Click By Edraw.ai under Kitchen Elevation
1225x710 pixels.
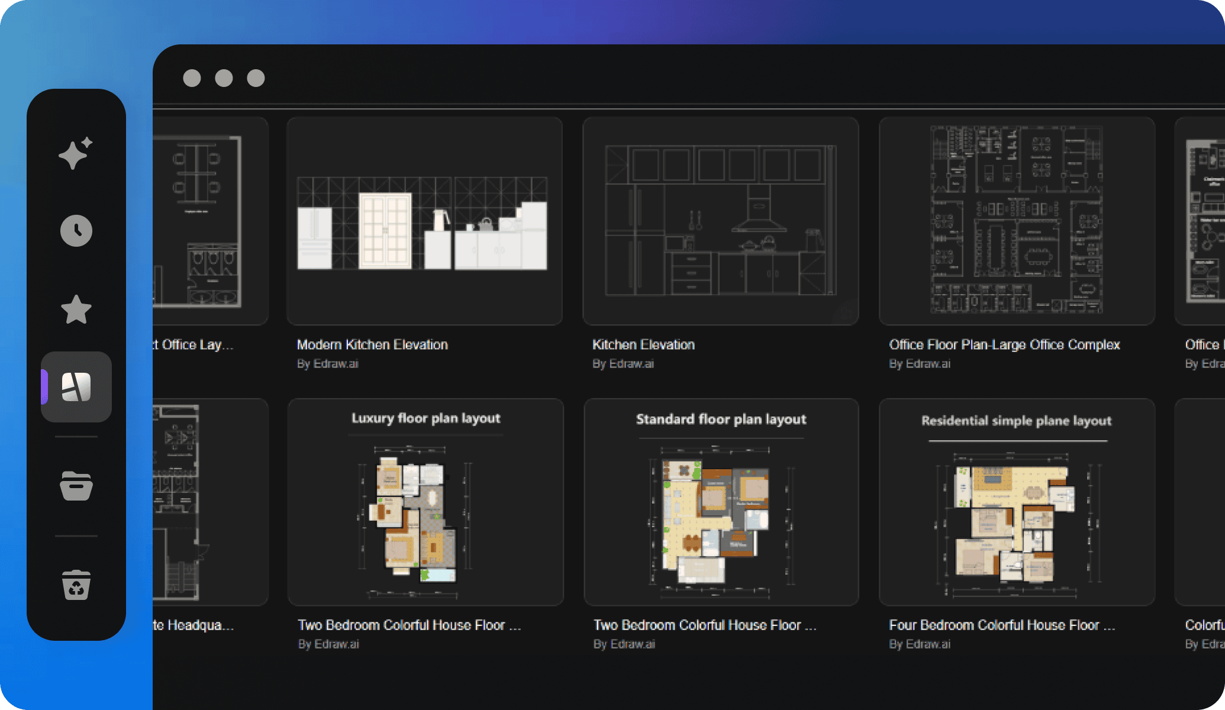point(623,364)
